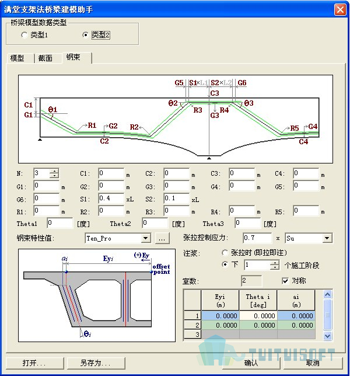
Task: Decrease N value with spinner down arrow
Action: tap(54, 176)
